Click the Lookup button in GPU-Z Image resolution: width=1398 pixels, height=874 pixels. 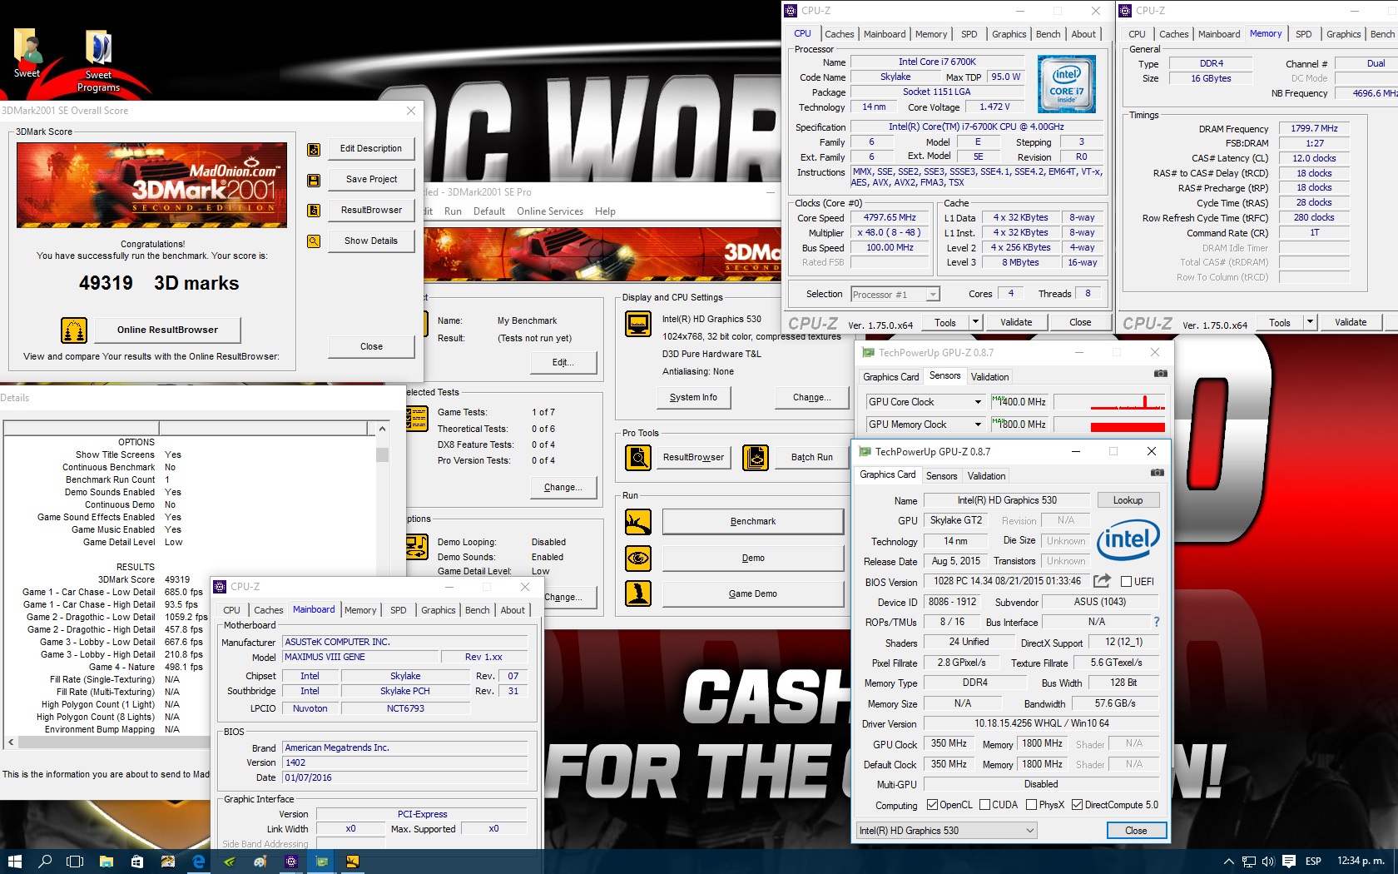pos(1128,500)
